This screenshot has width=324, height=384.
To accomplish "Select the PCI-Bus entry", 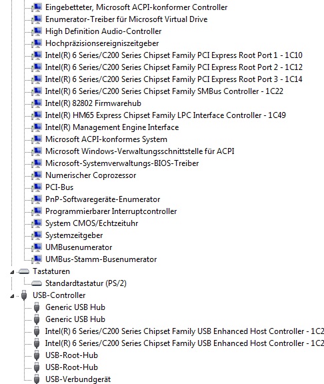I will [59, 187].
